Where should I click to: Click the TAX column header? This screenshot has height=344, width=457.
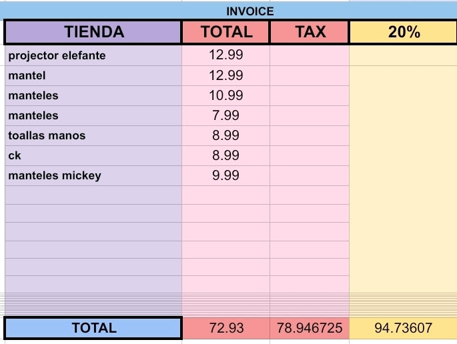310,32
